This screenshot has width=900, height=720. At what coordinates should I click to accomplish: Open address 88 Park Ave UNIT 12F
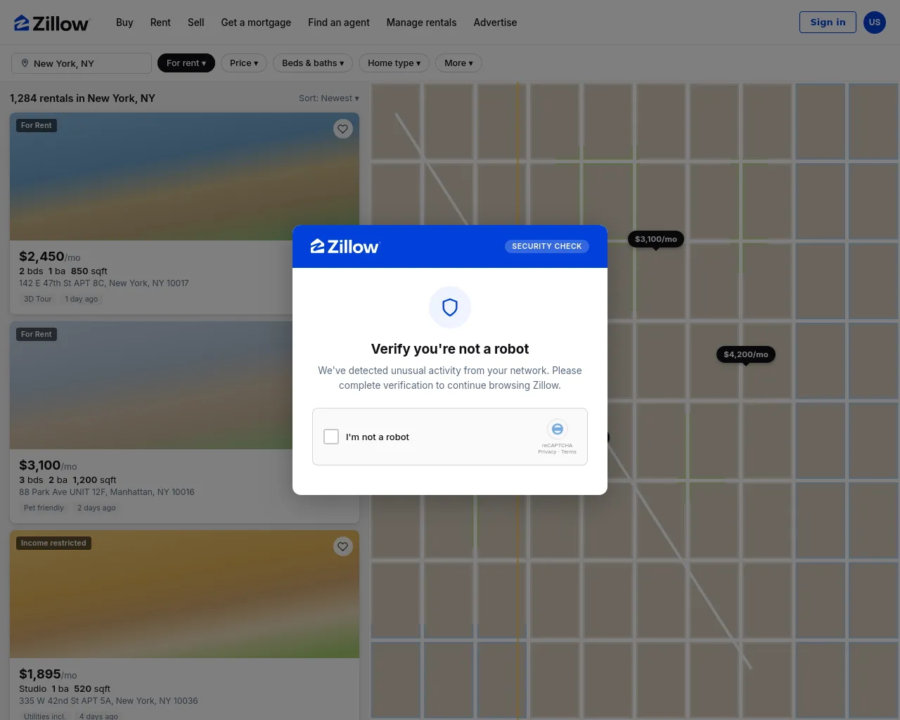click(107, 492)
